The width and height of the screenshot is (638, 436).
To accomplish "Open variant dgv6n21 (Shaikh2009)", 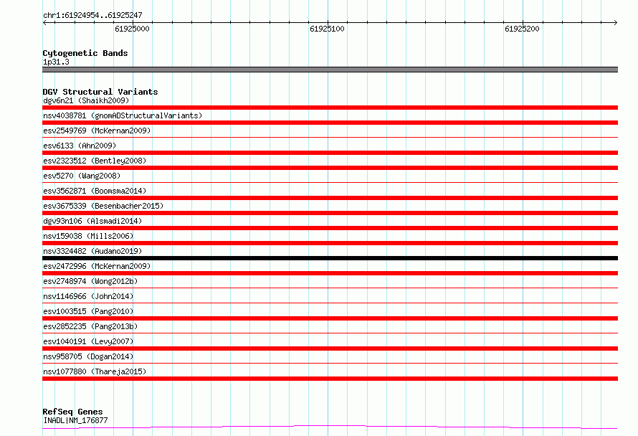I will (86, 100).
